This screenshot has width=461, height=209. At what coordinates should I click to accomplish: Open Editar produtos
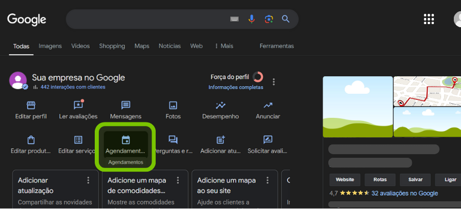coord(31,145)
